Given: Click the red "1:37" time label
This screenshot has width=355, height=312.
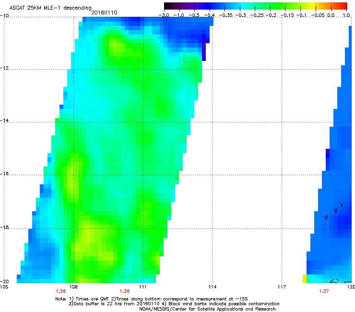Looking at the screenshot, I should (x=324, y=291).
